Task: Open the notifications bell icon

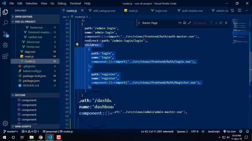Action: tap(247, 132)
